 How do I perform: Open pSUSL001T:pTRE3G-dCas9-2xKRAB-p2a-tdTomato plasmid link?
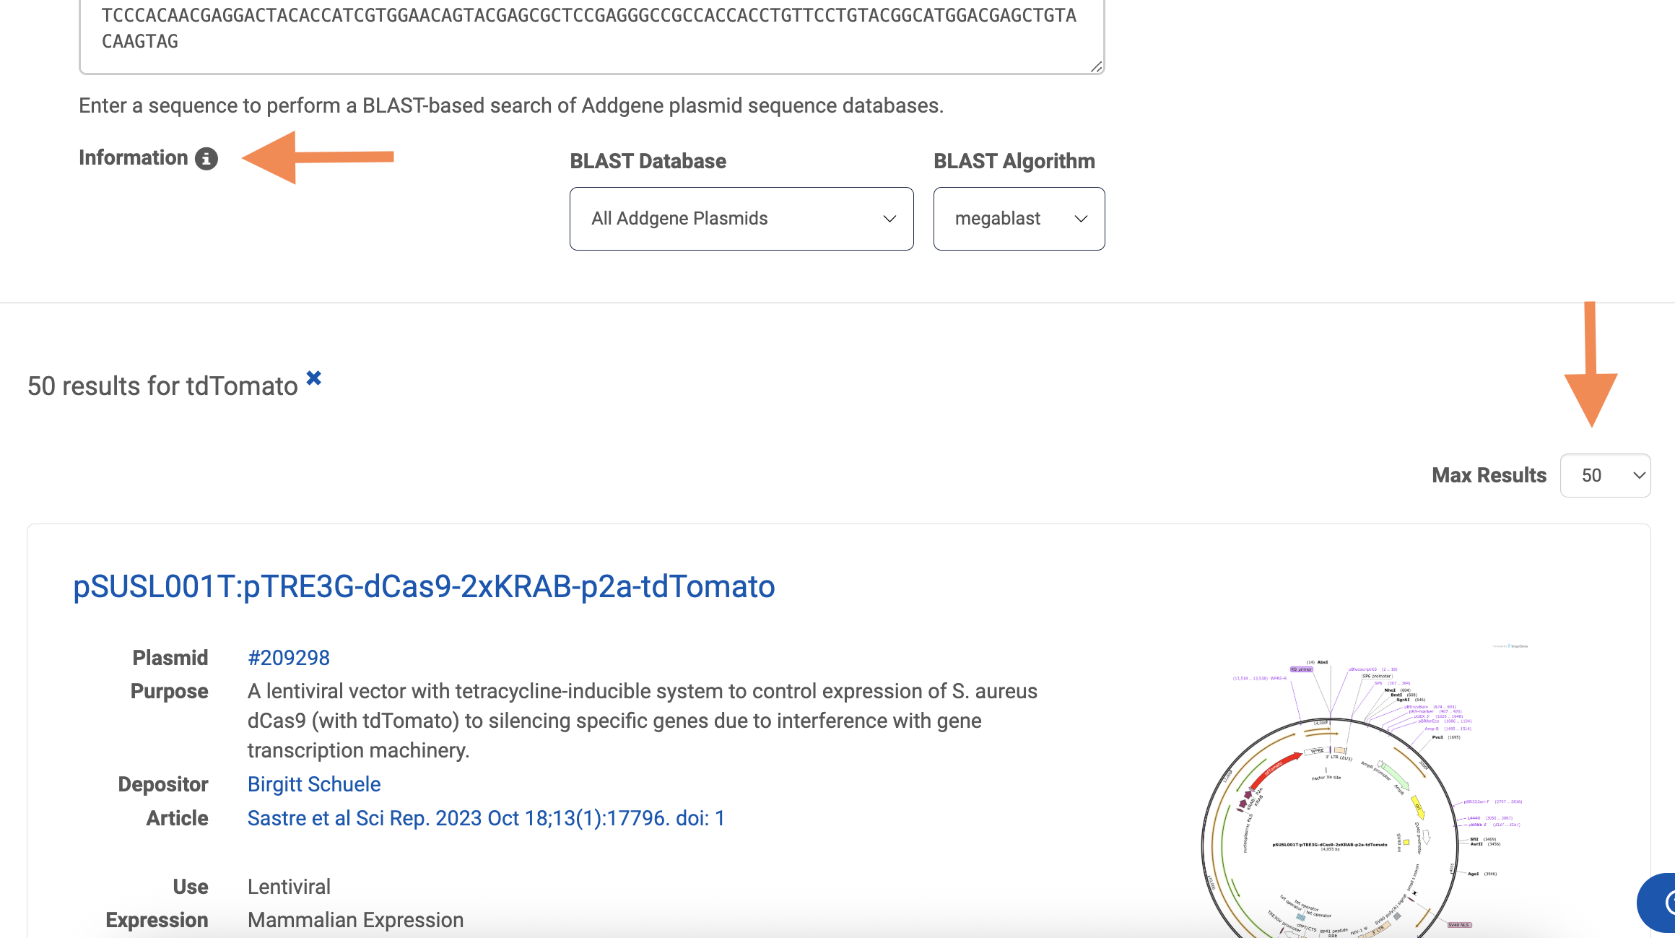424,586
